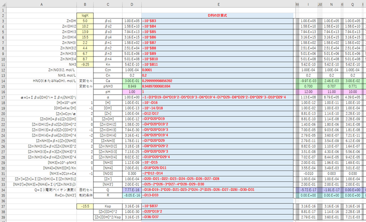The width and height of the screenshot is (366, 222).
Task: Click the select-all corner triangle
Action: (x=3, y=5)
